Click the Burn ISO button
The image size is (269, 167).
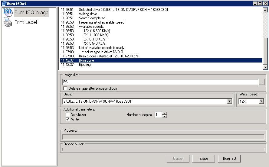(x=229, y=159)
